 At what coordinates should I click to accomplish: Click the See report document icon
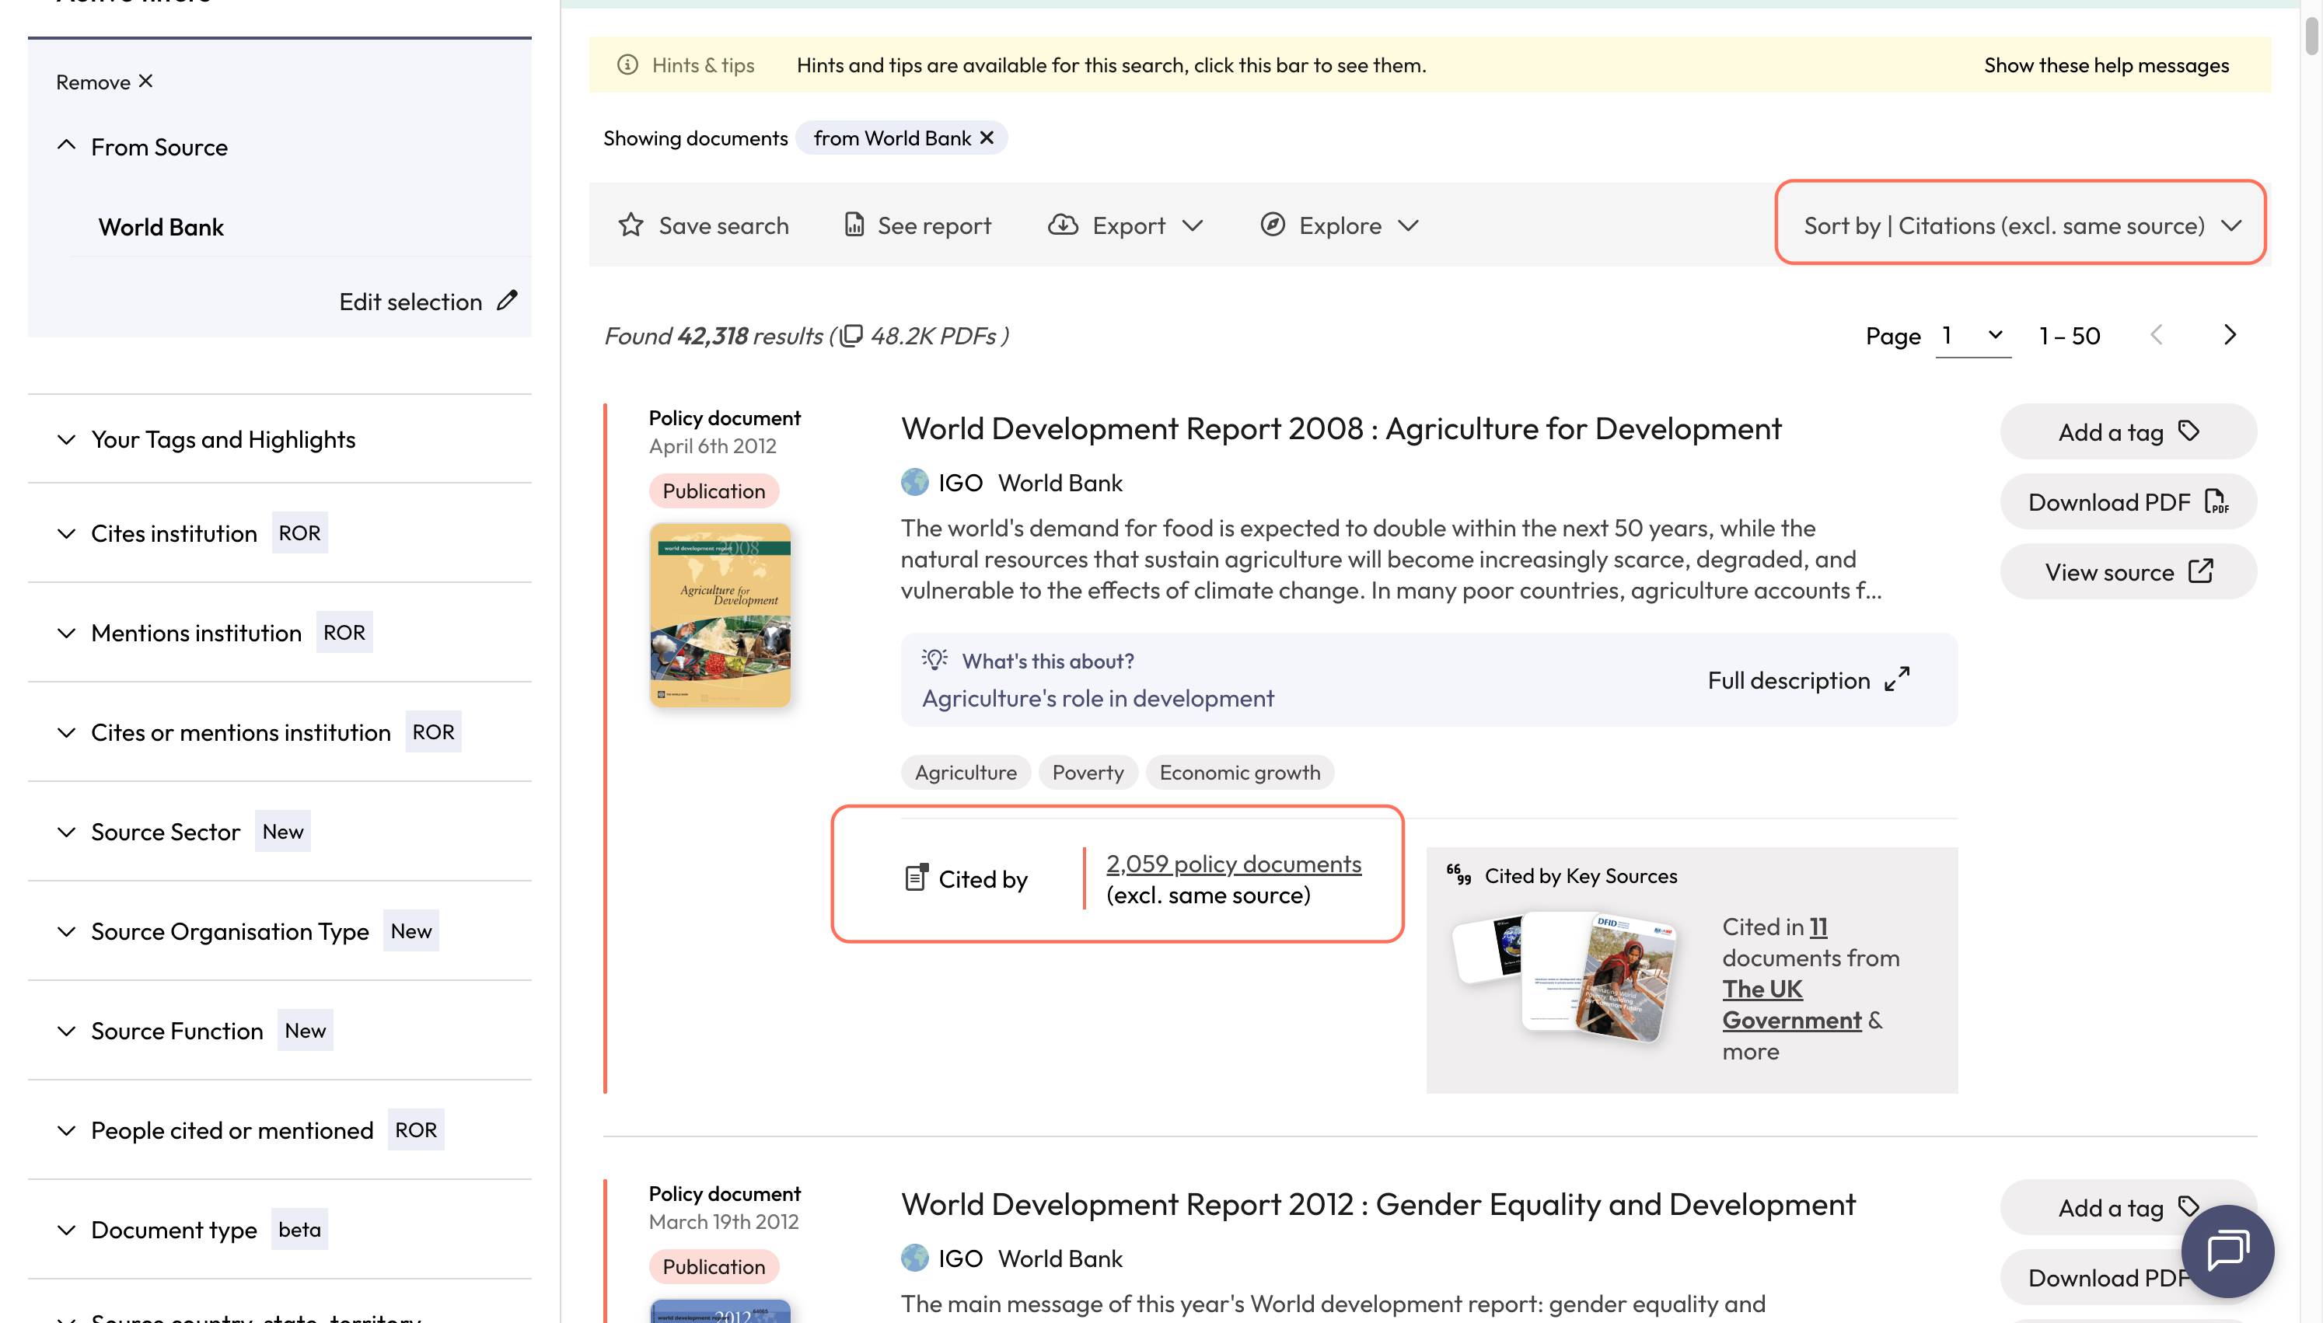tap(854, 225)
